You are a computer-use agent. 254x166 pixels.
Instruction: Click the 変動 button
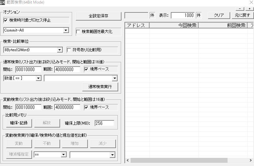pos(19,144)
